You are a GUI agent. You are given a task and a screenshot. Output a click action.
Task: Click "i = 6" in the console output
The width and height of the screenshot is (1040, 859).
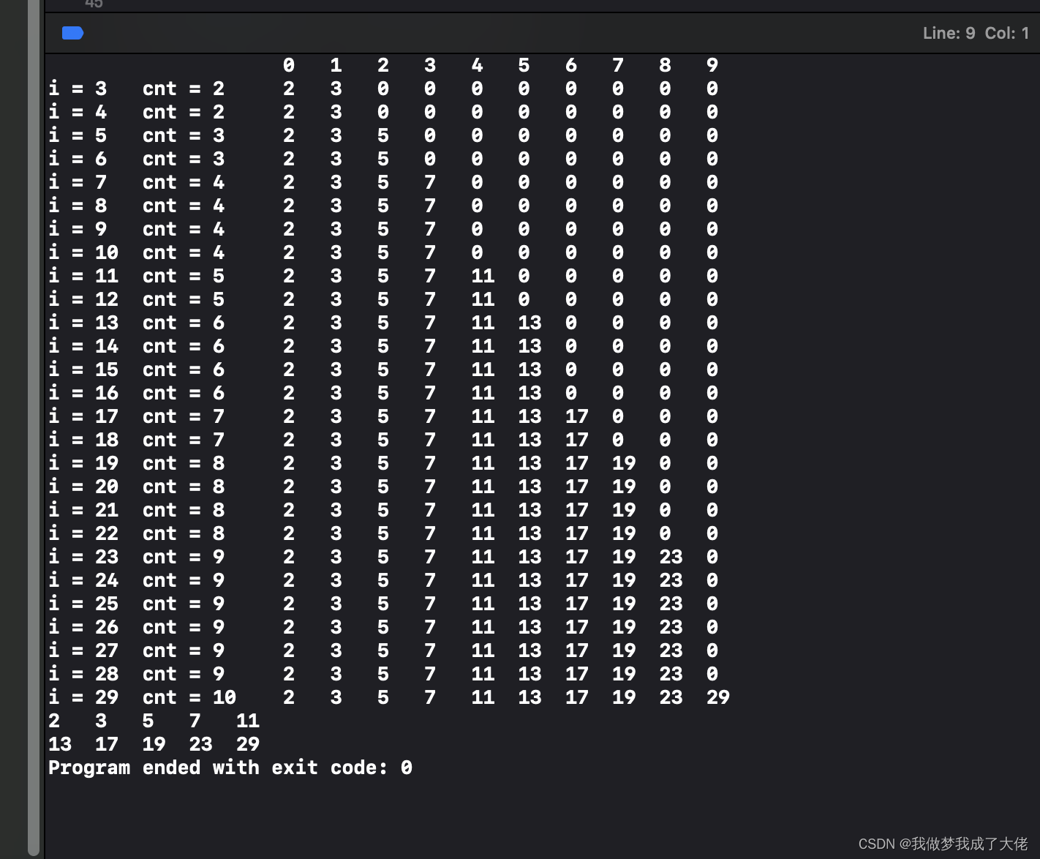point(78,159)
